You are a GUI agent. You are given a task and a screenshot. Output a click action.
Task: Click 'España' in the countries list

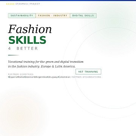pos(13,77)
